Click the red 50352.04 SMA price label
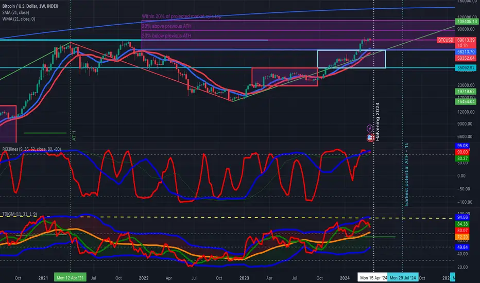This screenshot has height=283, width=480. [x=466, y=58]
